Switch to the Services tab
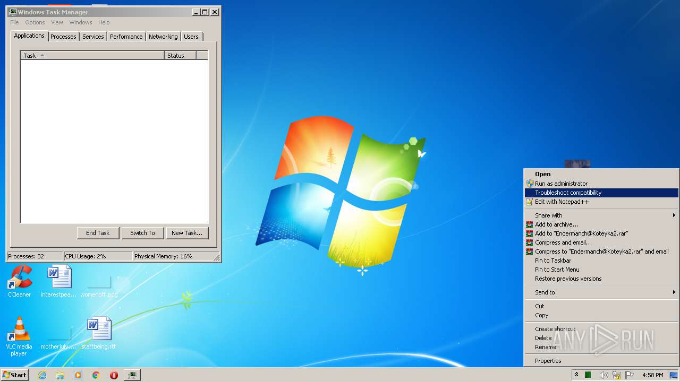Screen dimensions: 680x382 (93, 37)
